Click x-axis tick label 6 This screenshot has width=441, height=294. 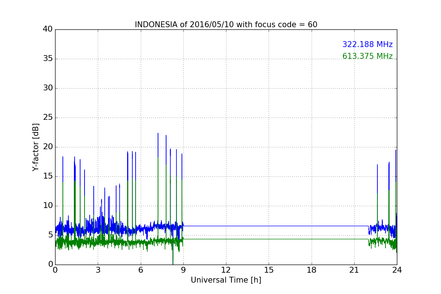click(140, 270)
